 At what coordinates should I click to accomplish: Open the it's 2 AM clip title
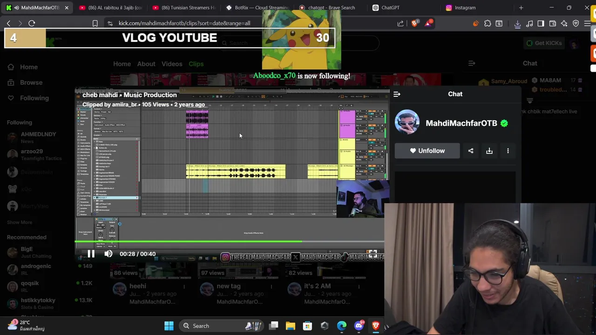pyautogui.click(x=318, y=286)
